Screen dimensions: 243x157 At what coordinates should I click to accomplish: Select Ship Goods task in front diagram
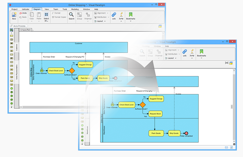[174, 133]
